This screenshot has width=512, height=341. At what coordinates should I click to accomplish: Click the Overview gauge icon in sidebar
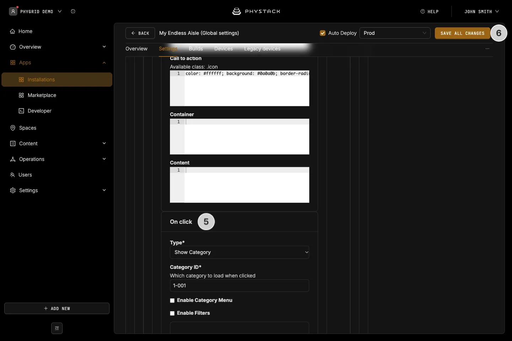click(13, 47)
